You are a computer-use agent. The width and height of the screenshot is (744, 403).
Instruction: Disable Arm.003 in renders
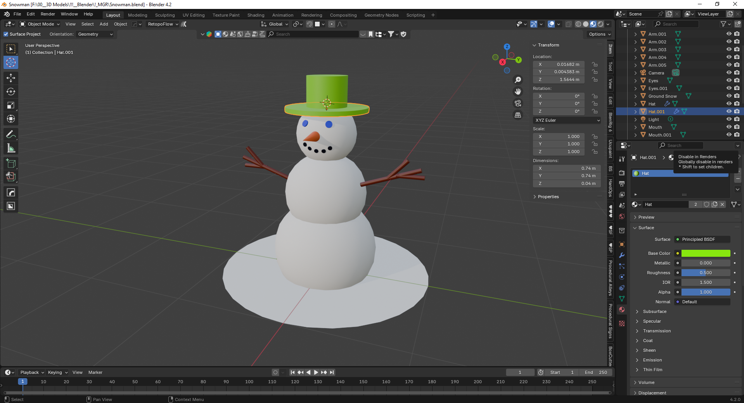coord(737,50)
